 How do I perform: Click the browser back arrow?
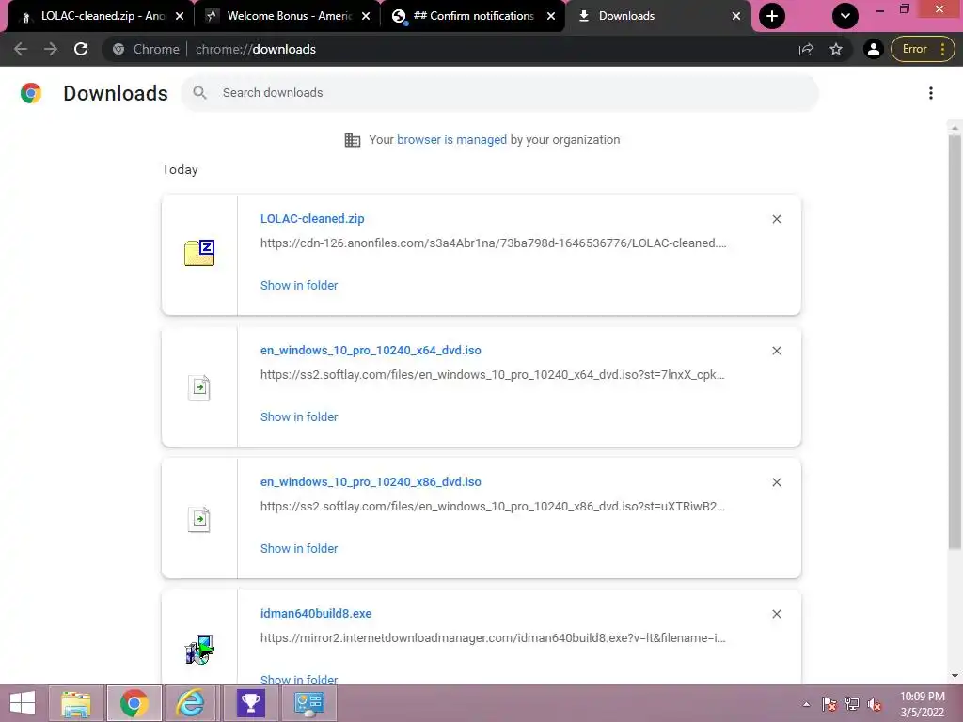[x=21, y=49]
